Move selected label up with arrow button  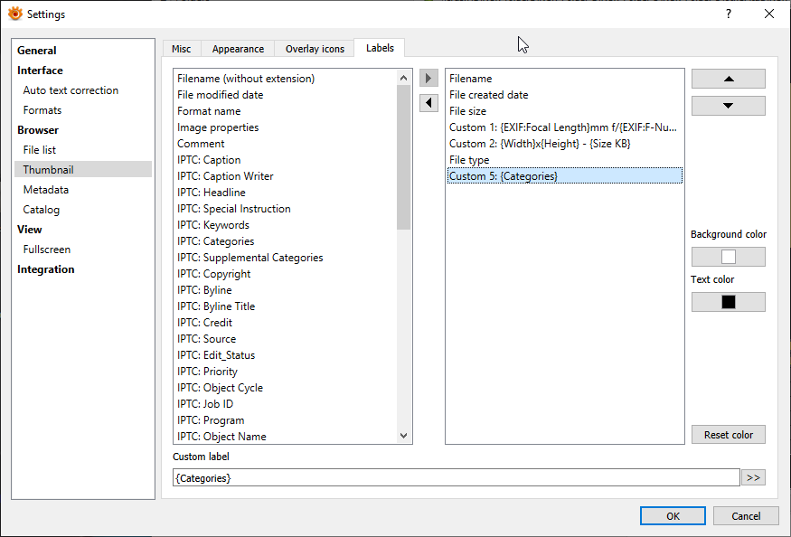coord(728,79)
